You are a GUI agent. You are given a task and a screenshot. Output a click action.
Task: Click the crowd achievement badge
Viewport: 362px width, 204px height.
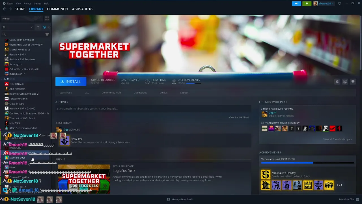pyautogui.click(x=329, y=185)
